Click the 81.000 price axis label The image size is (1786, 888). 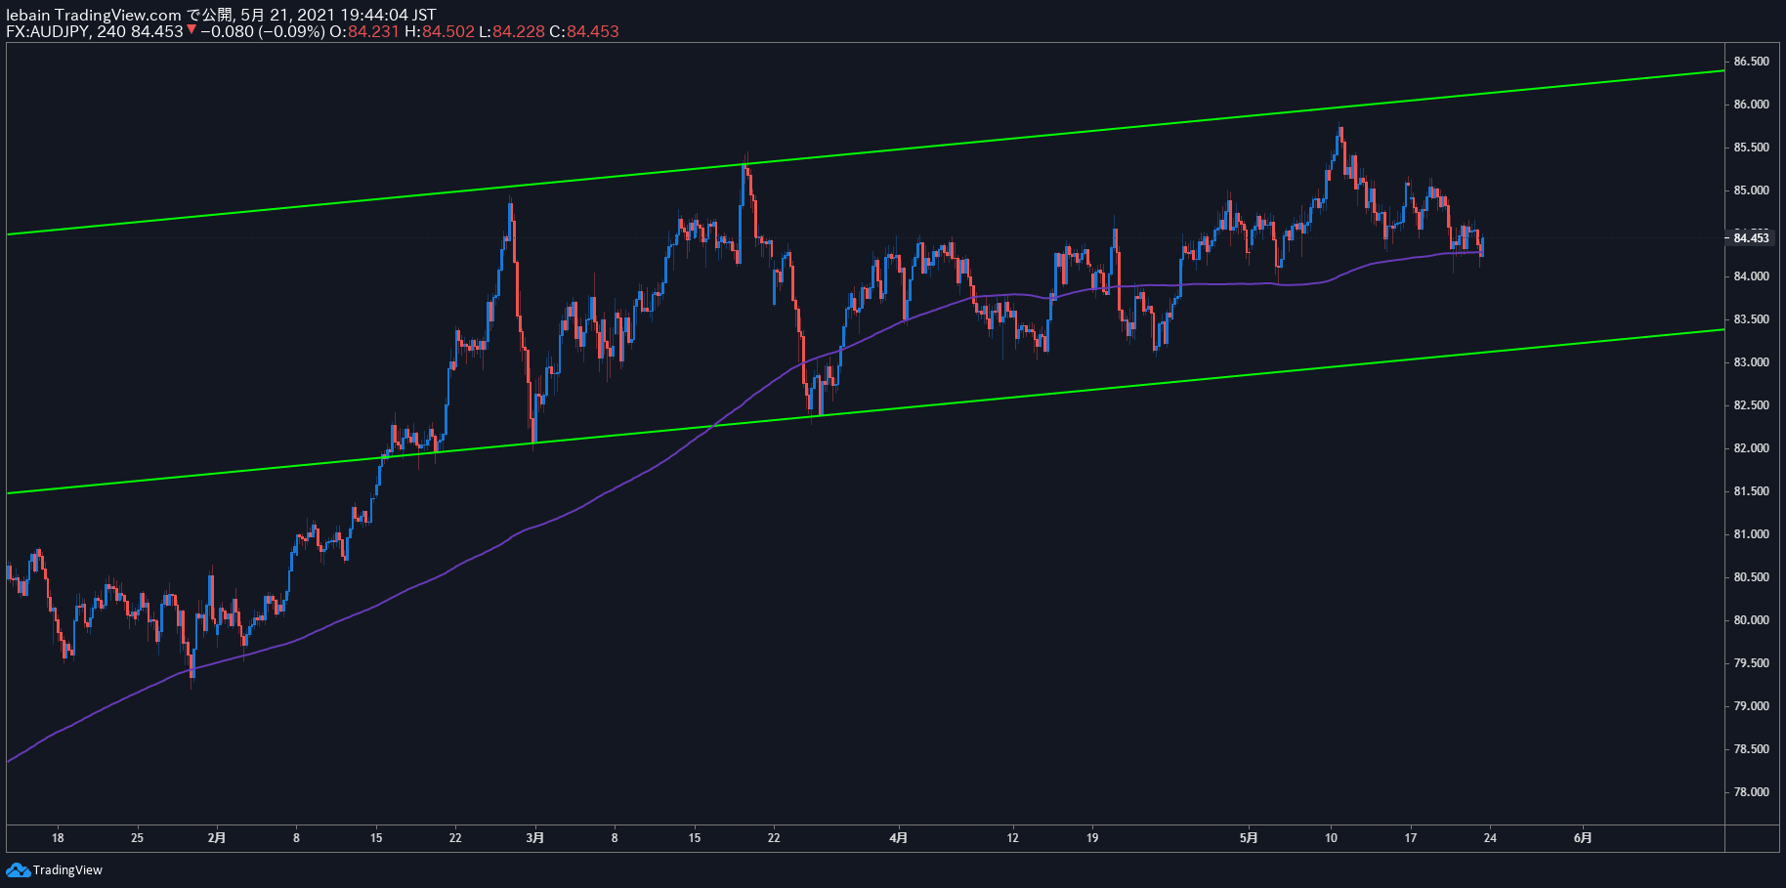point(1751,534)
